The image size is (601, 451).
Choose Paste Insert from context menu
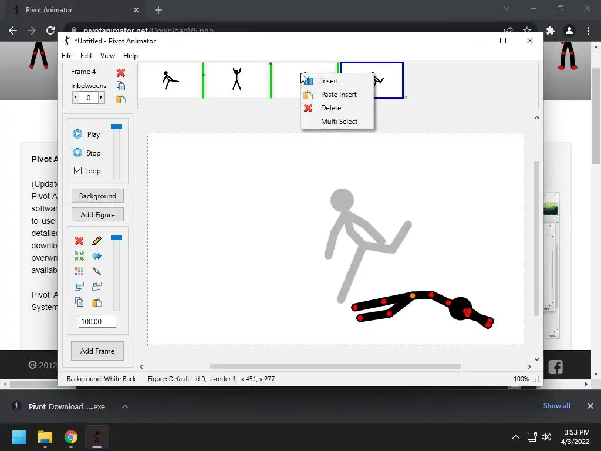point(337,95)
